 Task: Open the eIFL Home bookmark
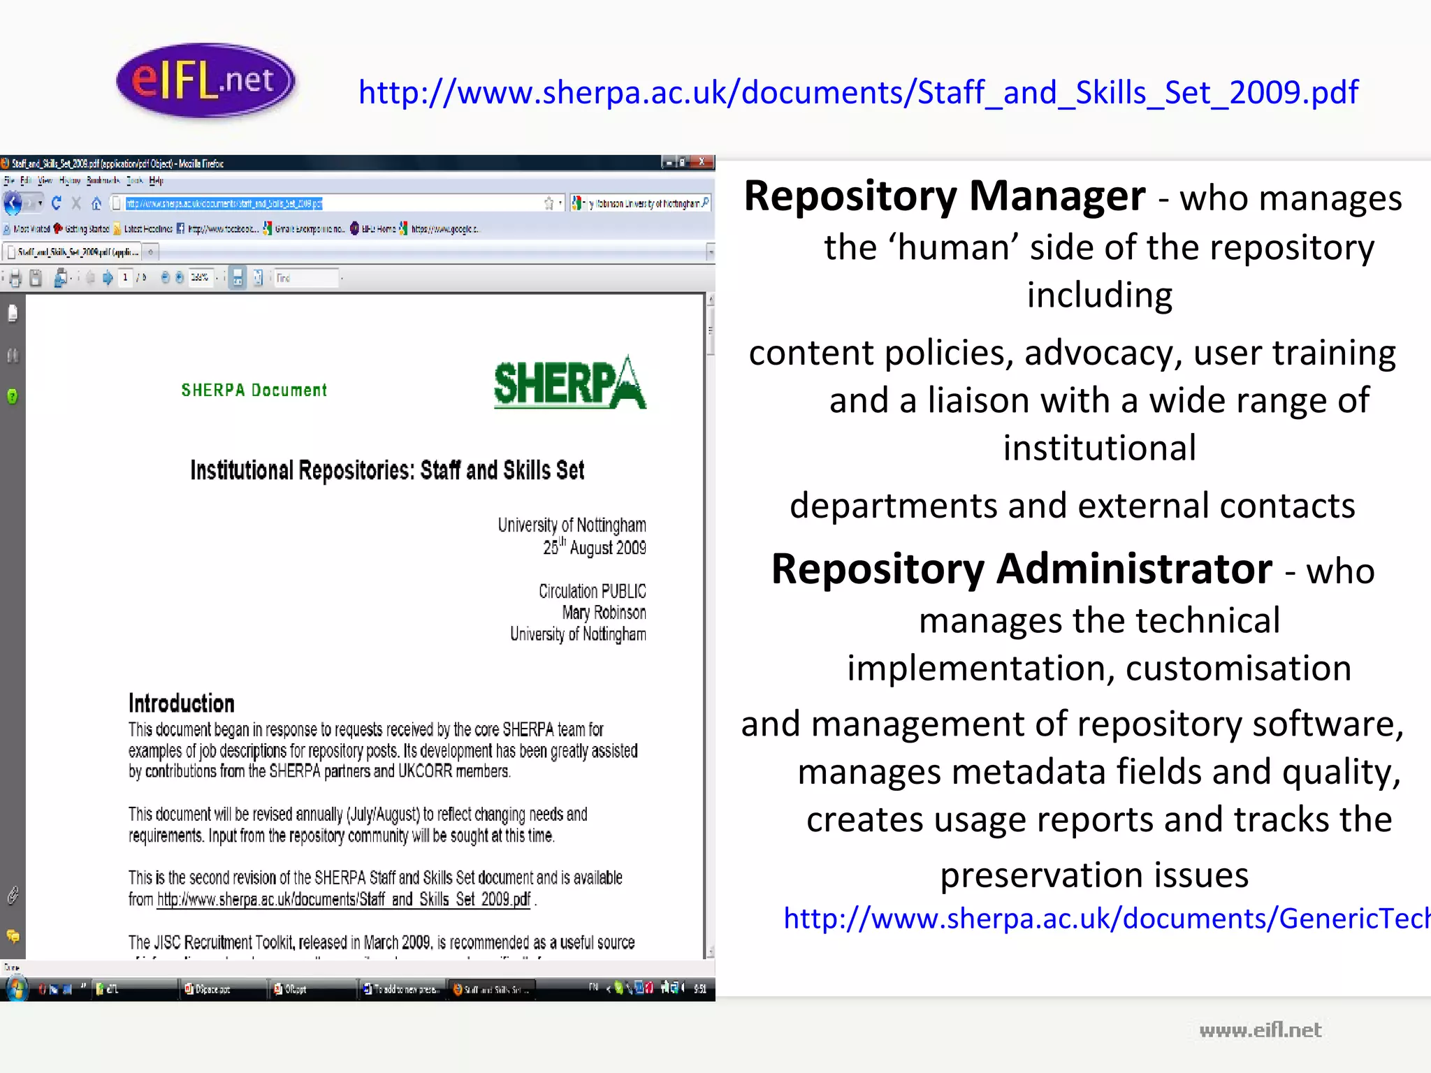[x=373, y=228]
